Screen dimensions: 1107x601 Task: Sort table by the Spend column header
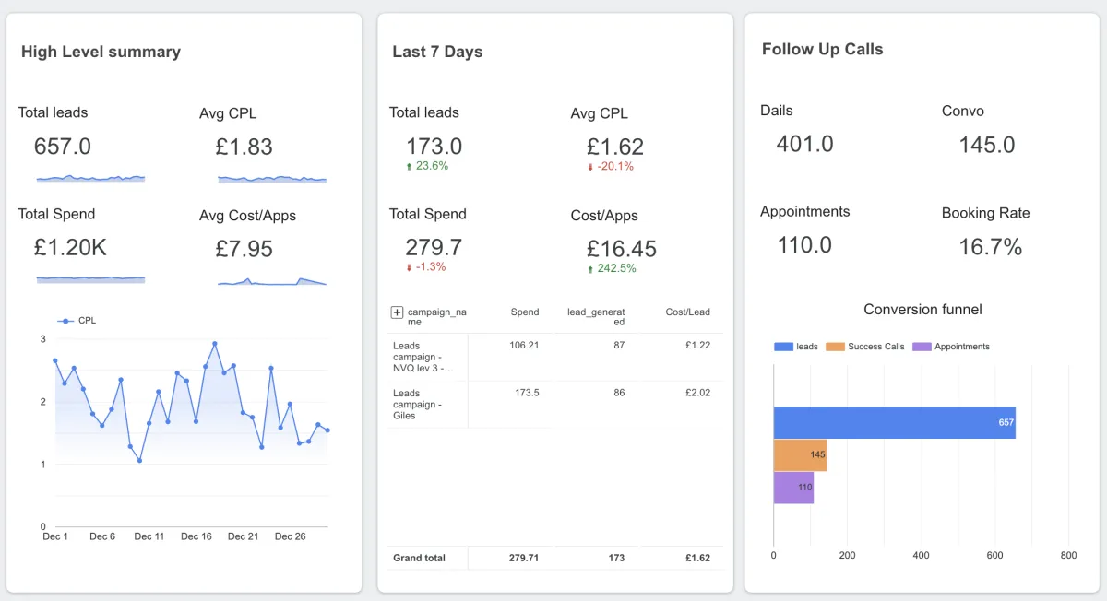click(x=525, y=312)
